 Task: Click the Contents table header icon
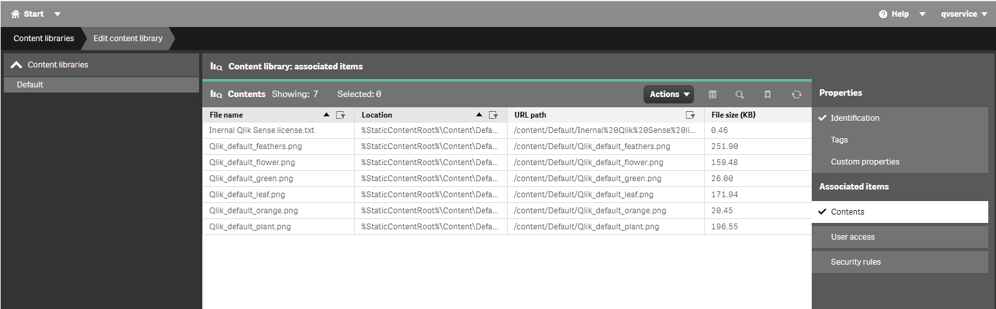tap(216, 94)
